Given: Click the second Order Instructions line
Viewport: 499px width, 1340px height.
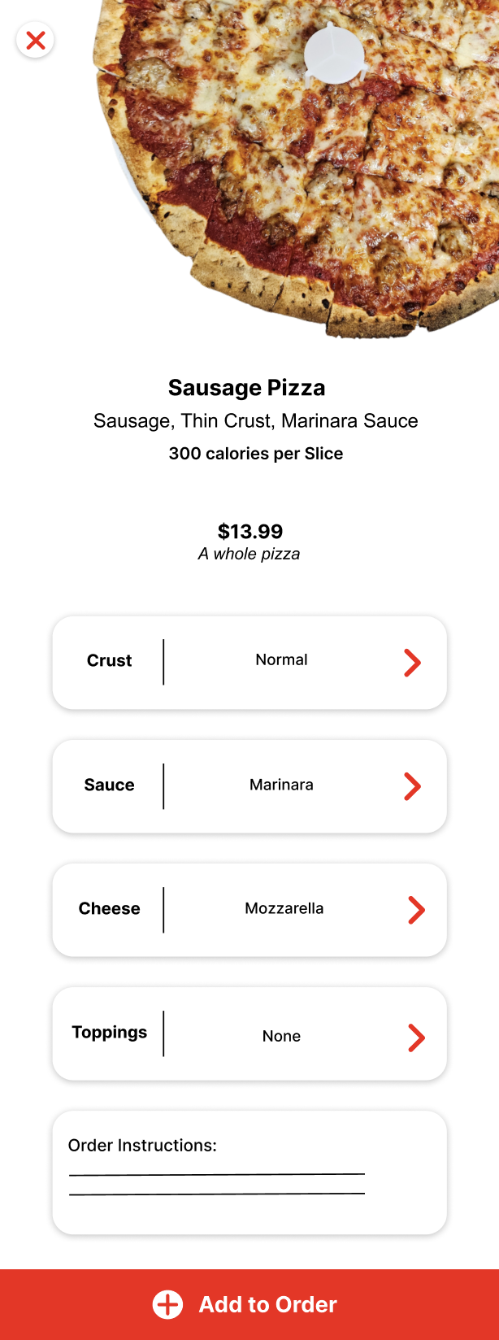Looking at the screenshot, I should [x=216, y=1193].
